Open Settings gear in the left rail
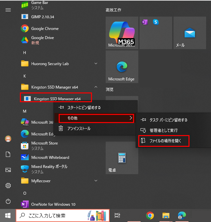 (x=8, y=186)
